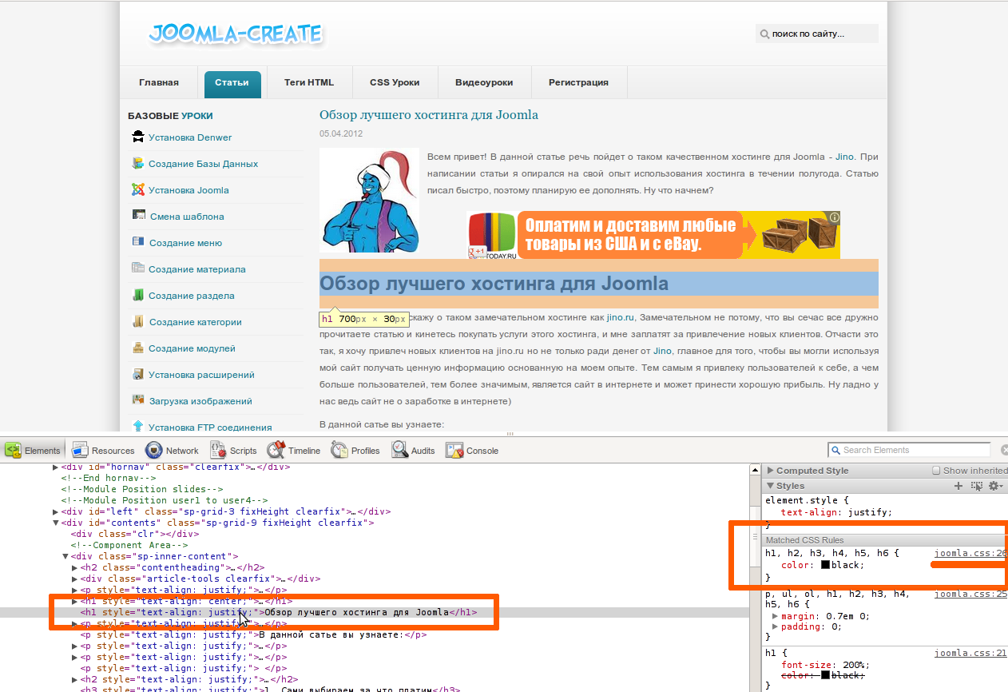This screenshot has height=692, width=1008.
Task: Open the Profiles panel
Action: pyautogui.click(x=356, y=451)
